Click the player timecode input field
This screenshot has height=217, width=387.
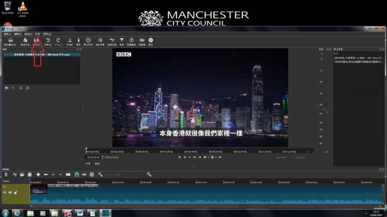pyautogui.click(x=93, y=157)
